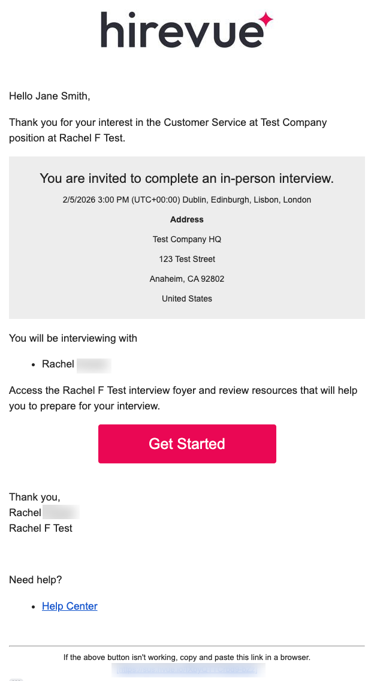Viewport: 374px width, 681px height.
Task: Click the 'You will be interviewing with' text
Action: pyautogui.click(x=73, y=338)
